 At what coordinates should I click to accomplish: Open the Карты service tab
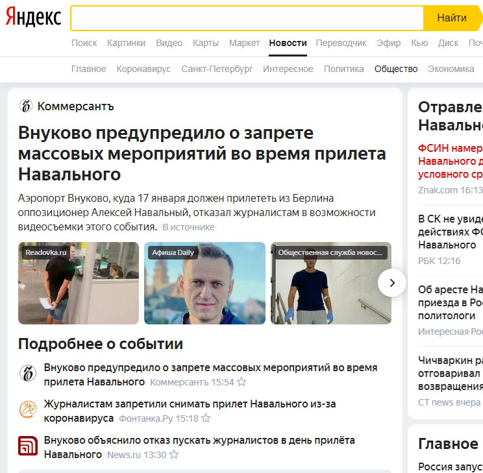[206, 43]
